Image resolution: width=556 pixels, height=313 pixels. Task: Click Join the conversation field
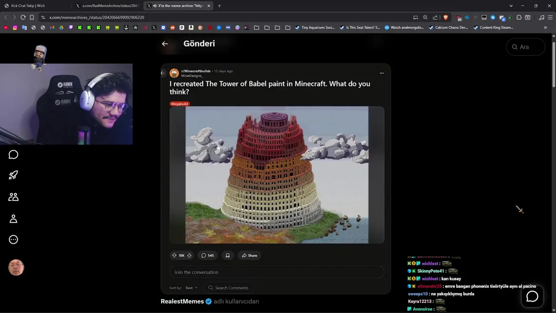[277, 272]
